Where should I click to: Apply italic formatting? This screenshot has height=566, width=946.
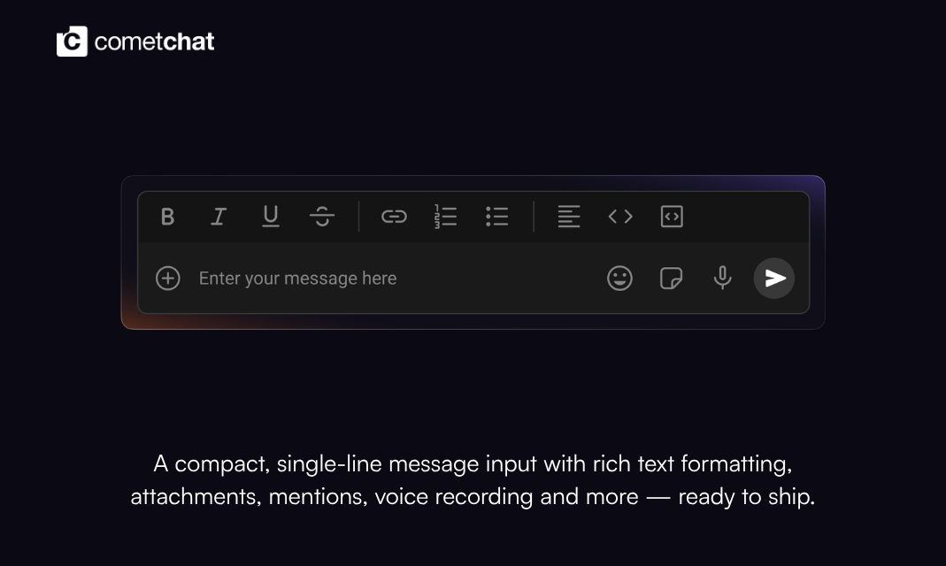coord(219,217)
